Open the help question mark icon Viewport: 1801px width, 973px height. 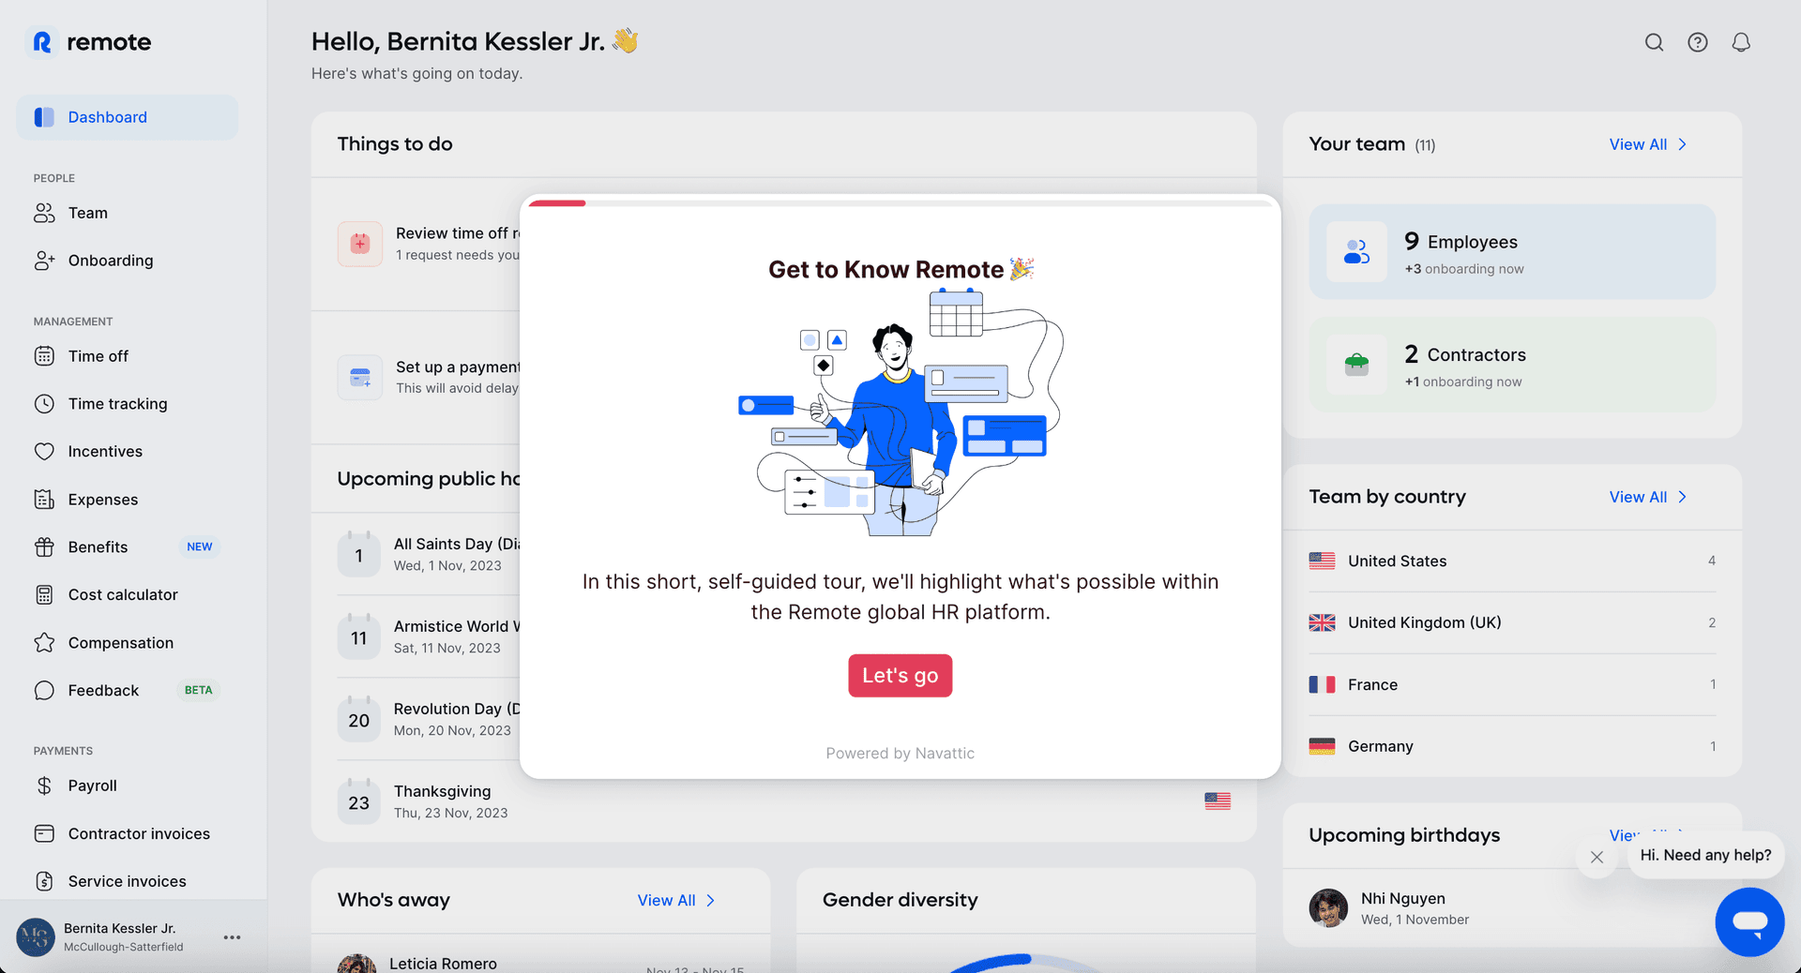click(x=1697, y=42)
